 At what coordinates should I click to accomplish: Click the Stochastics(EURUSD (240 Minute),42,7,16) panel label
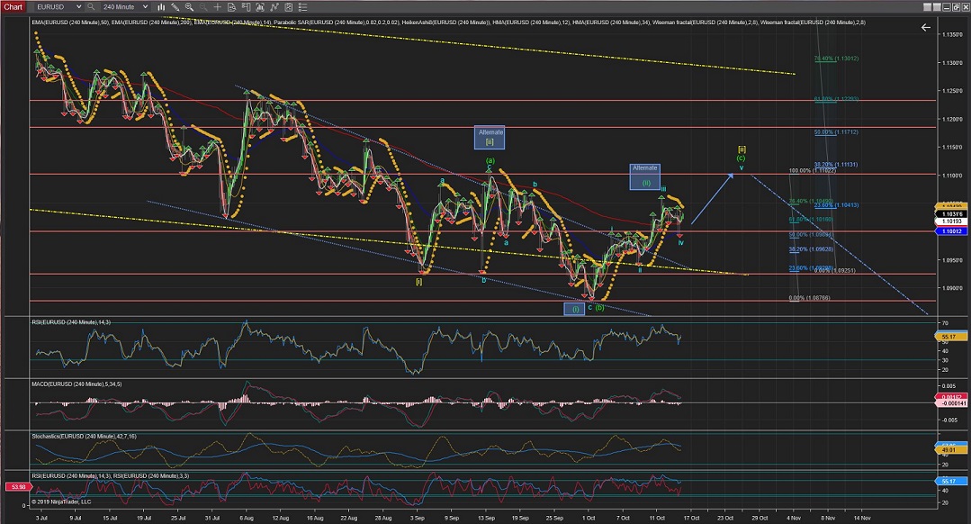point(85,436)
